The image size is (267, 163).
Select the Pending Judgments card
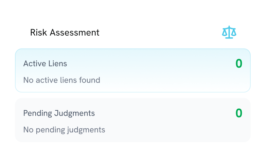coord(133,120)
